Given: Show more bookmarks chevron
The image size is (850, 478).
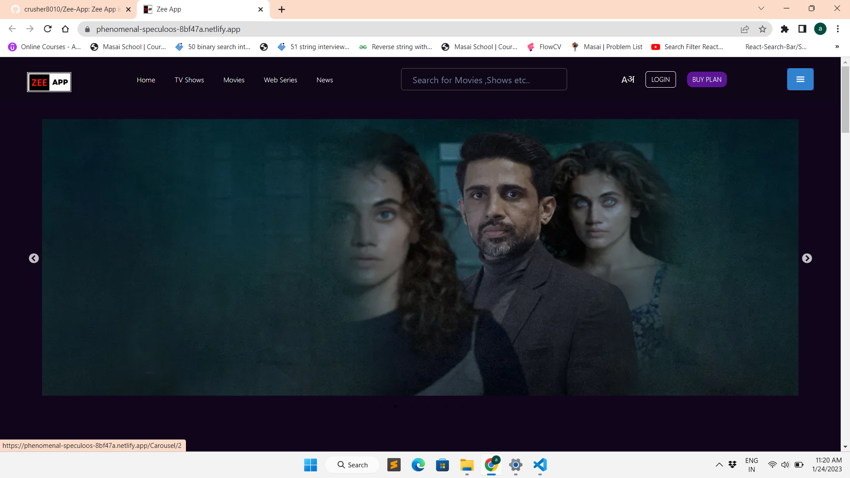Looking at the screenshot, I should click(837, 47).
